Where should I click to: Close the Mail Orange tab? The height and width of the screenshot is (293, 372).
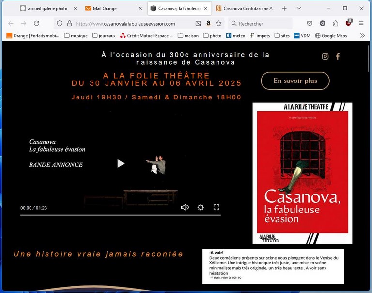pyautogui.click(x=140, y=8)
